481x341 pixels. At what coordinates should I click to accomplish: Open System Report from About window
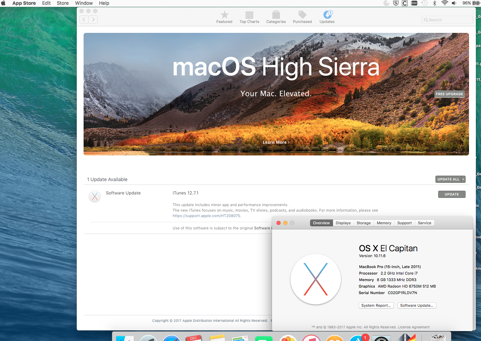(376, 305)
